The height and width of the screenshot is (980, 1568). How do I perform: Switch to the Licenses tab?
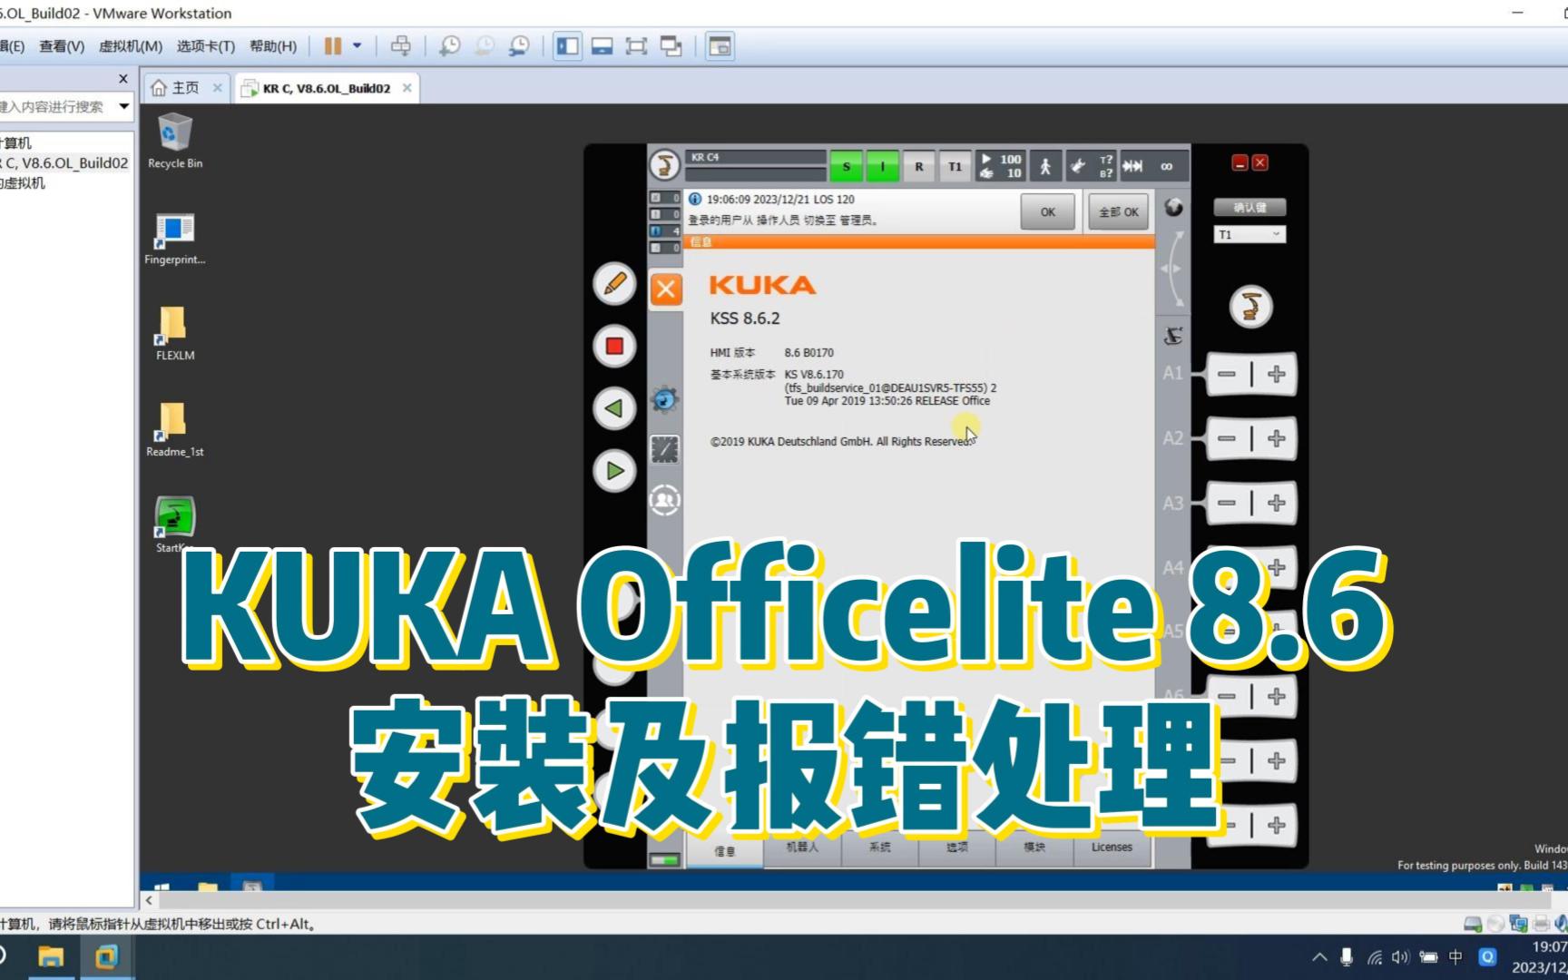1112,848
